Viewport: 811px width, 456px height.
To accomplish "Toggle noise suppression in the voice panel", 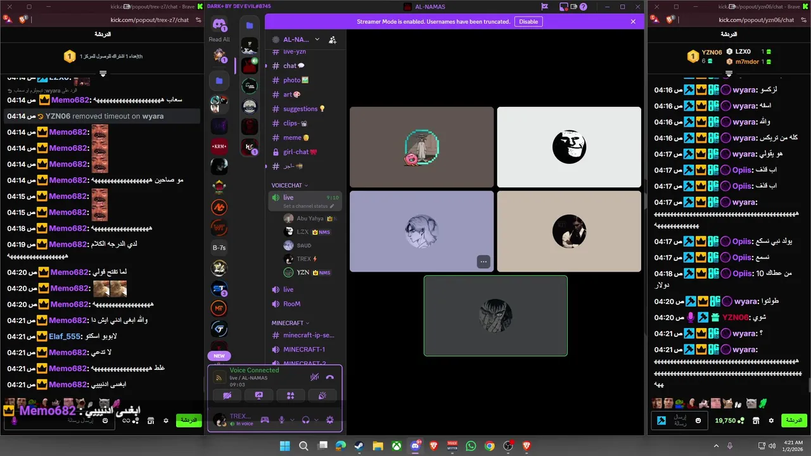I will click(x=314, y=377).
